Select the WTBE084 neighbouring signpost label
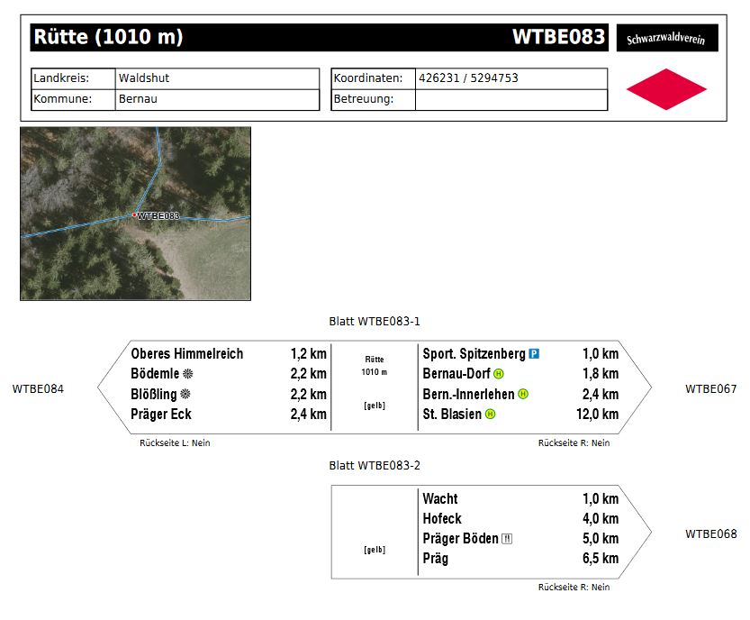Viewport: 750px width, 620px height. point(38,389)
